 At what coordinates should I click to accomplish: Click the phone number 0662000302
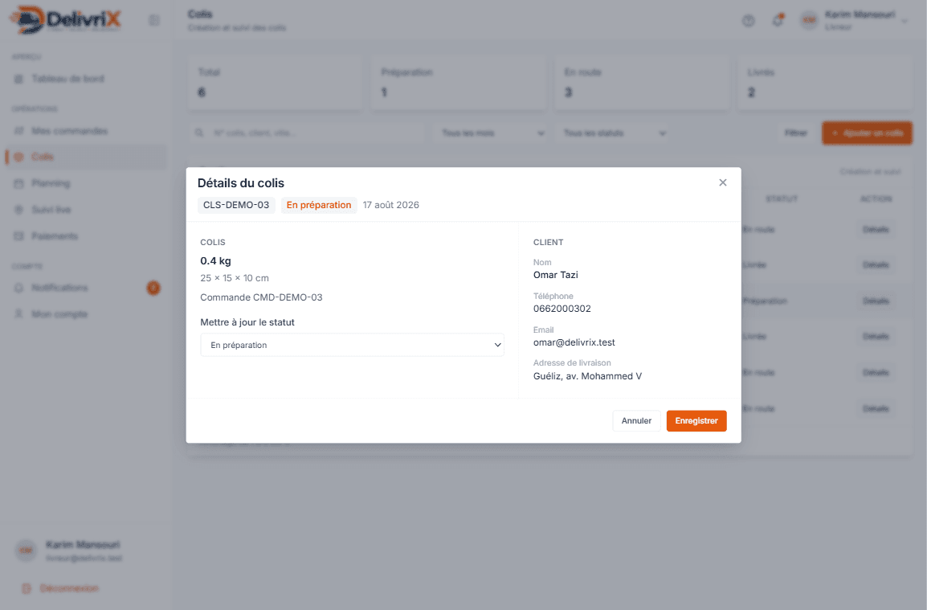(562, 309)
